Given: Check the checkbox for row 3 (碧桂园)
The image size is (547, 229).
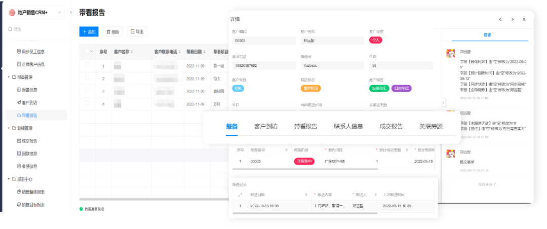Looking at the screenshot, I should click(x=87, y=90).
